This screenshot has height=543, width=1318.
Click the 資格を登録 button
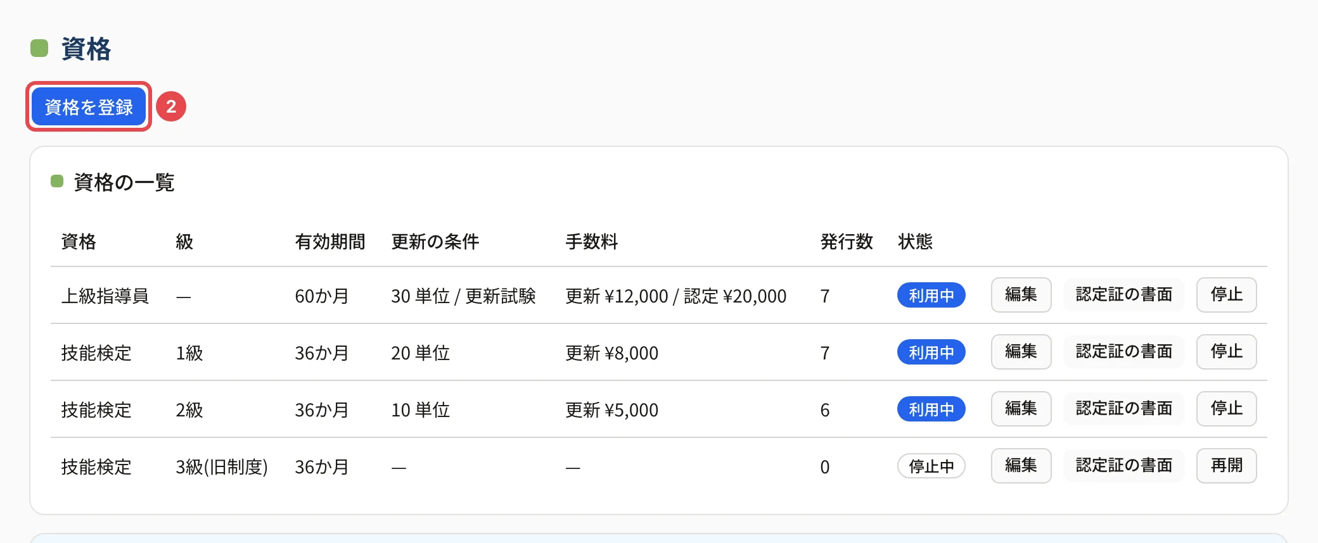coord(89,106)
